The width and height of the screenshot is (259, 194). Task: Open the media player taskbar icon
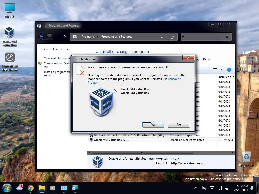(53, 188)
